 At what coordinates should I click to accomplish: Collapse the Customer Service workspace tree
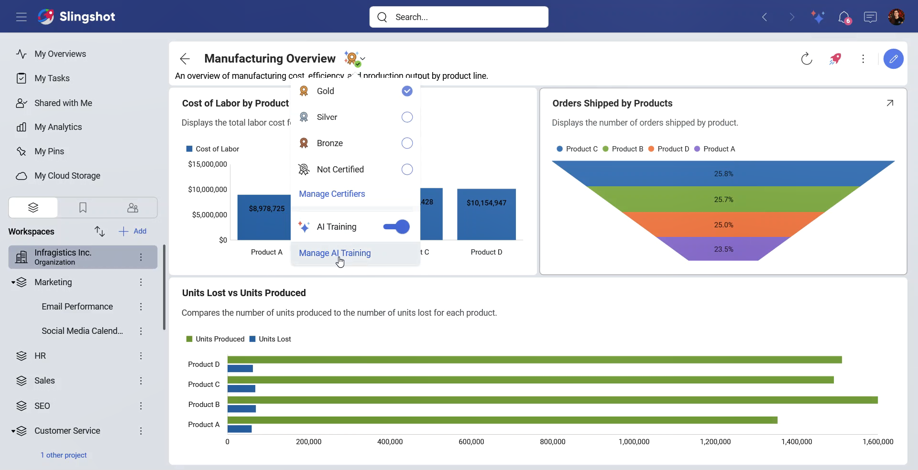pos(13,431)
